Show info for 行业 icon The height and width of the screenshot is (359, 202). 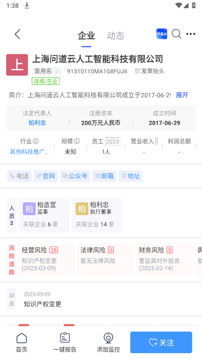pos(36,141)
